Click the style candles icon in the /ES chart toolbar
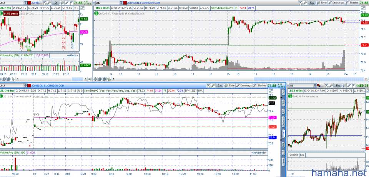This screenshot has width=369, height=177. [x=344, y=86]
